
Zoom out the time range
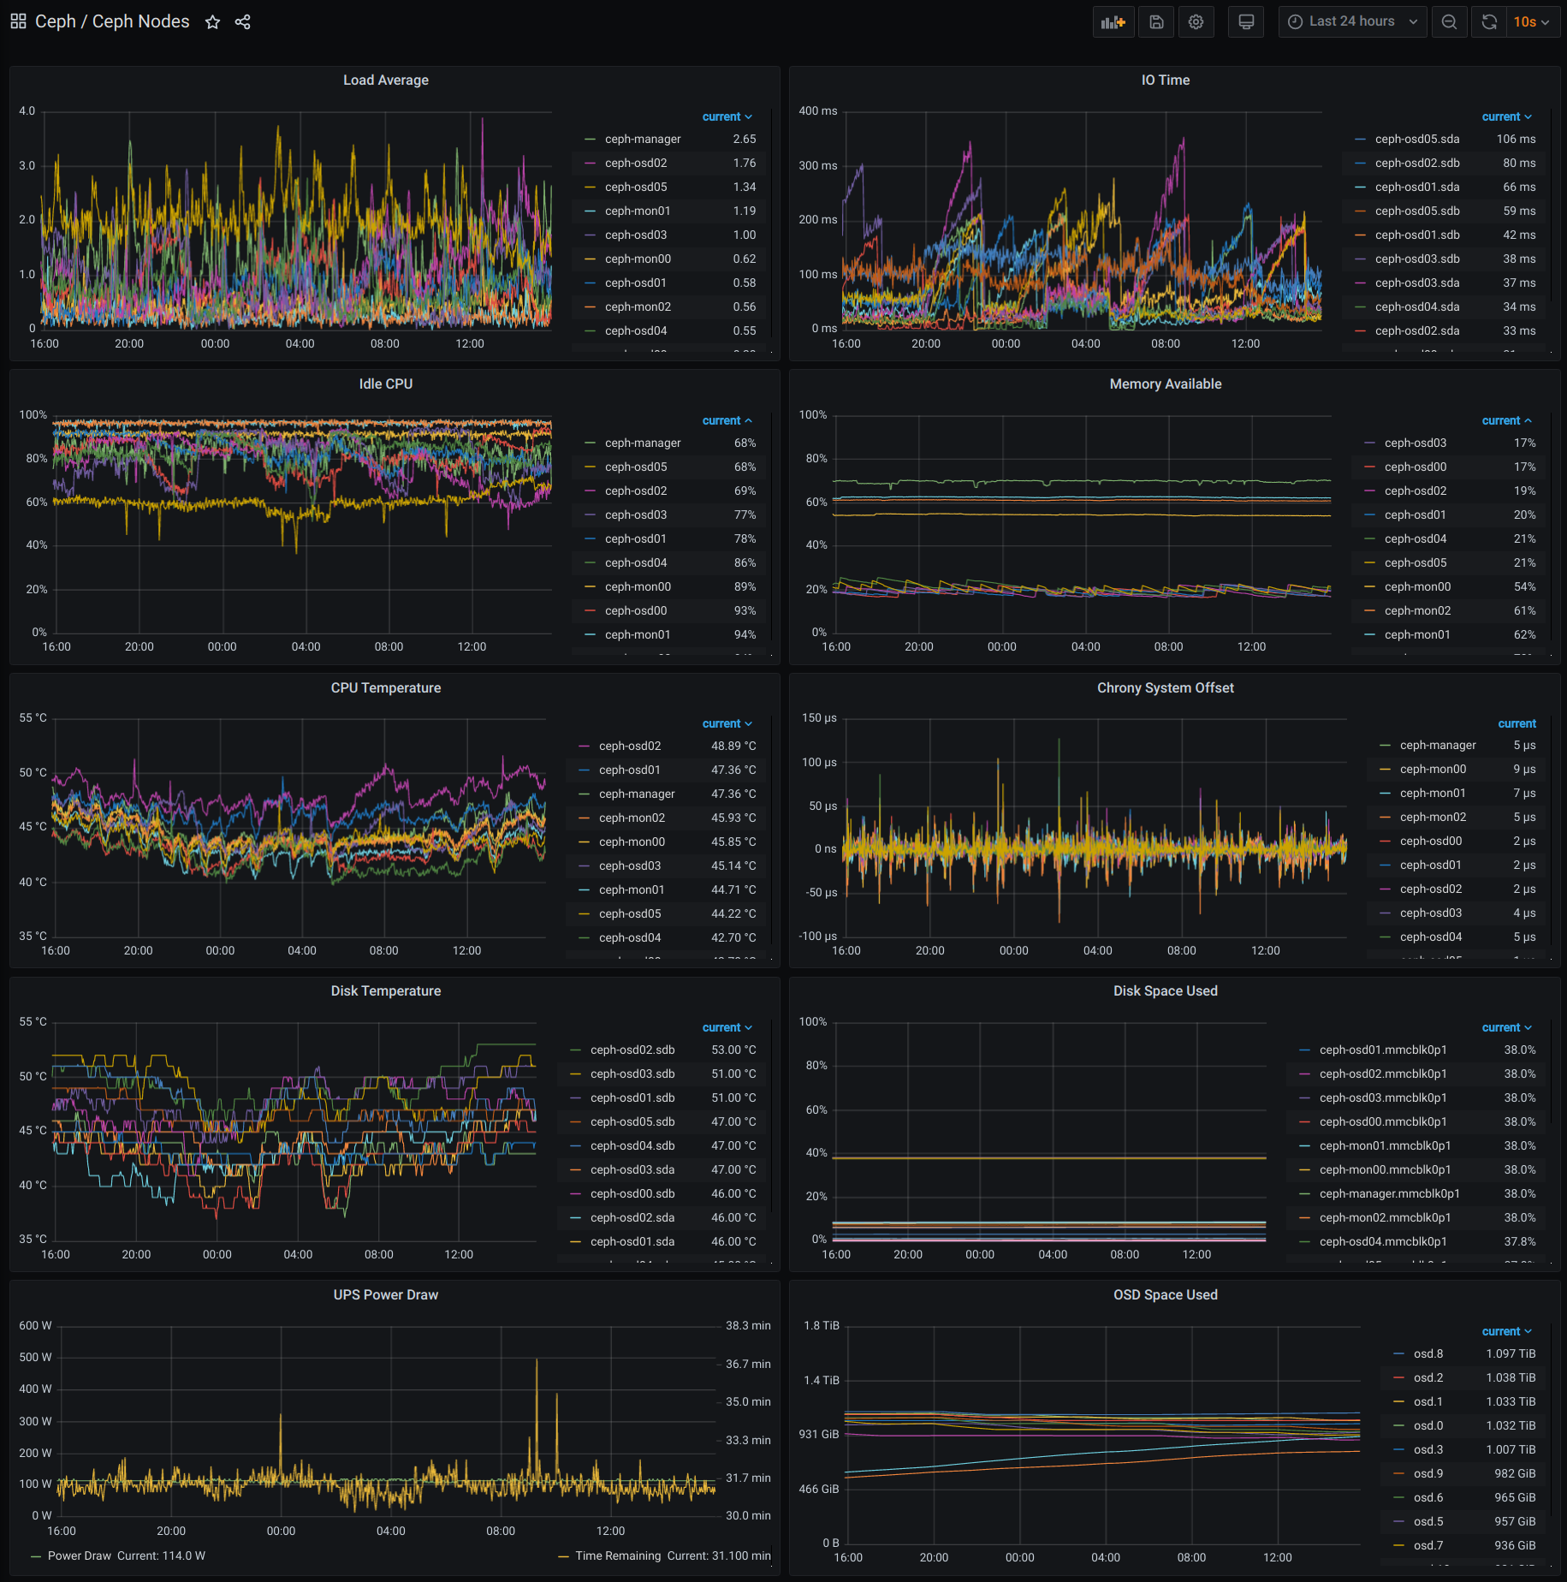1449,22
